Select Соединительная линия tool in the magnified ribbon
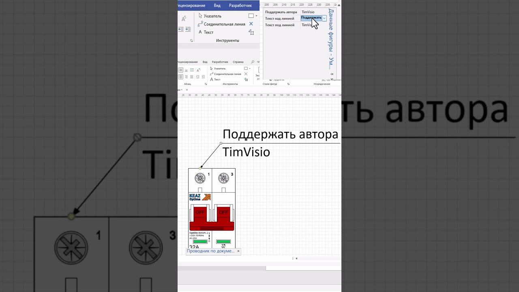The image size is (519, 292). [221, 24]
